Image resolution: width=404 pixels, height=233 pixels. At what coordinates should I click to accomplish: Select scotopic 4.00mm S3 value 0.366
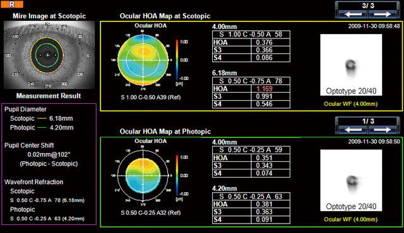pos(264,50)
